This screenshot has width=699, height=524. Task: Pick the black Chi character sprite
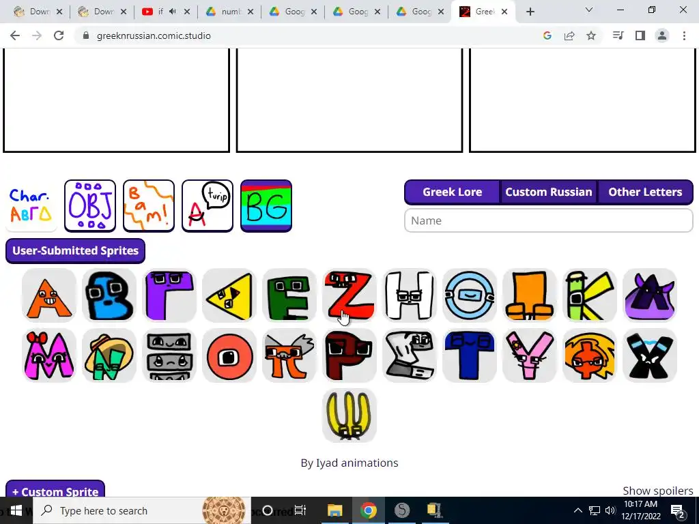coord(650,355)
